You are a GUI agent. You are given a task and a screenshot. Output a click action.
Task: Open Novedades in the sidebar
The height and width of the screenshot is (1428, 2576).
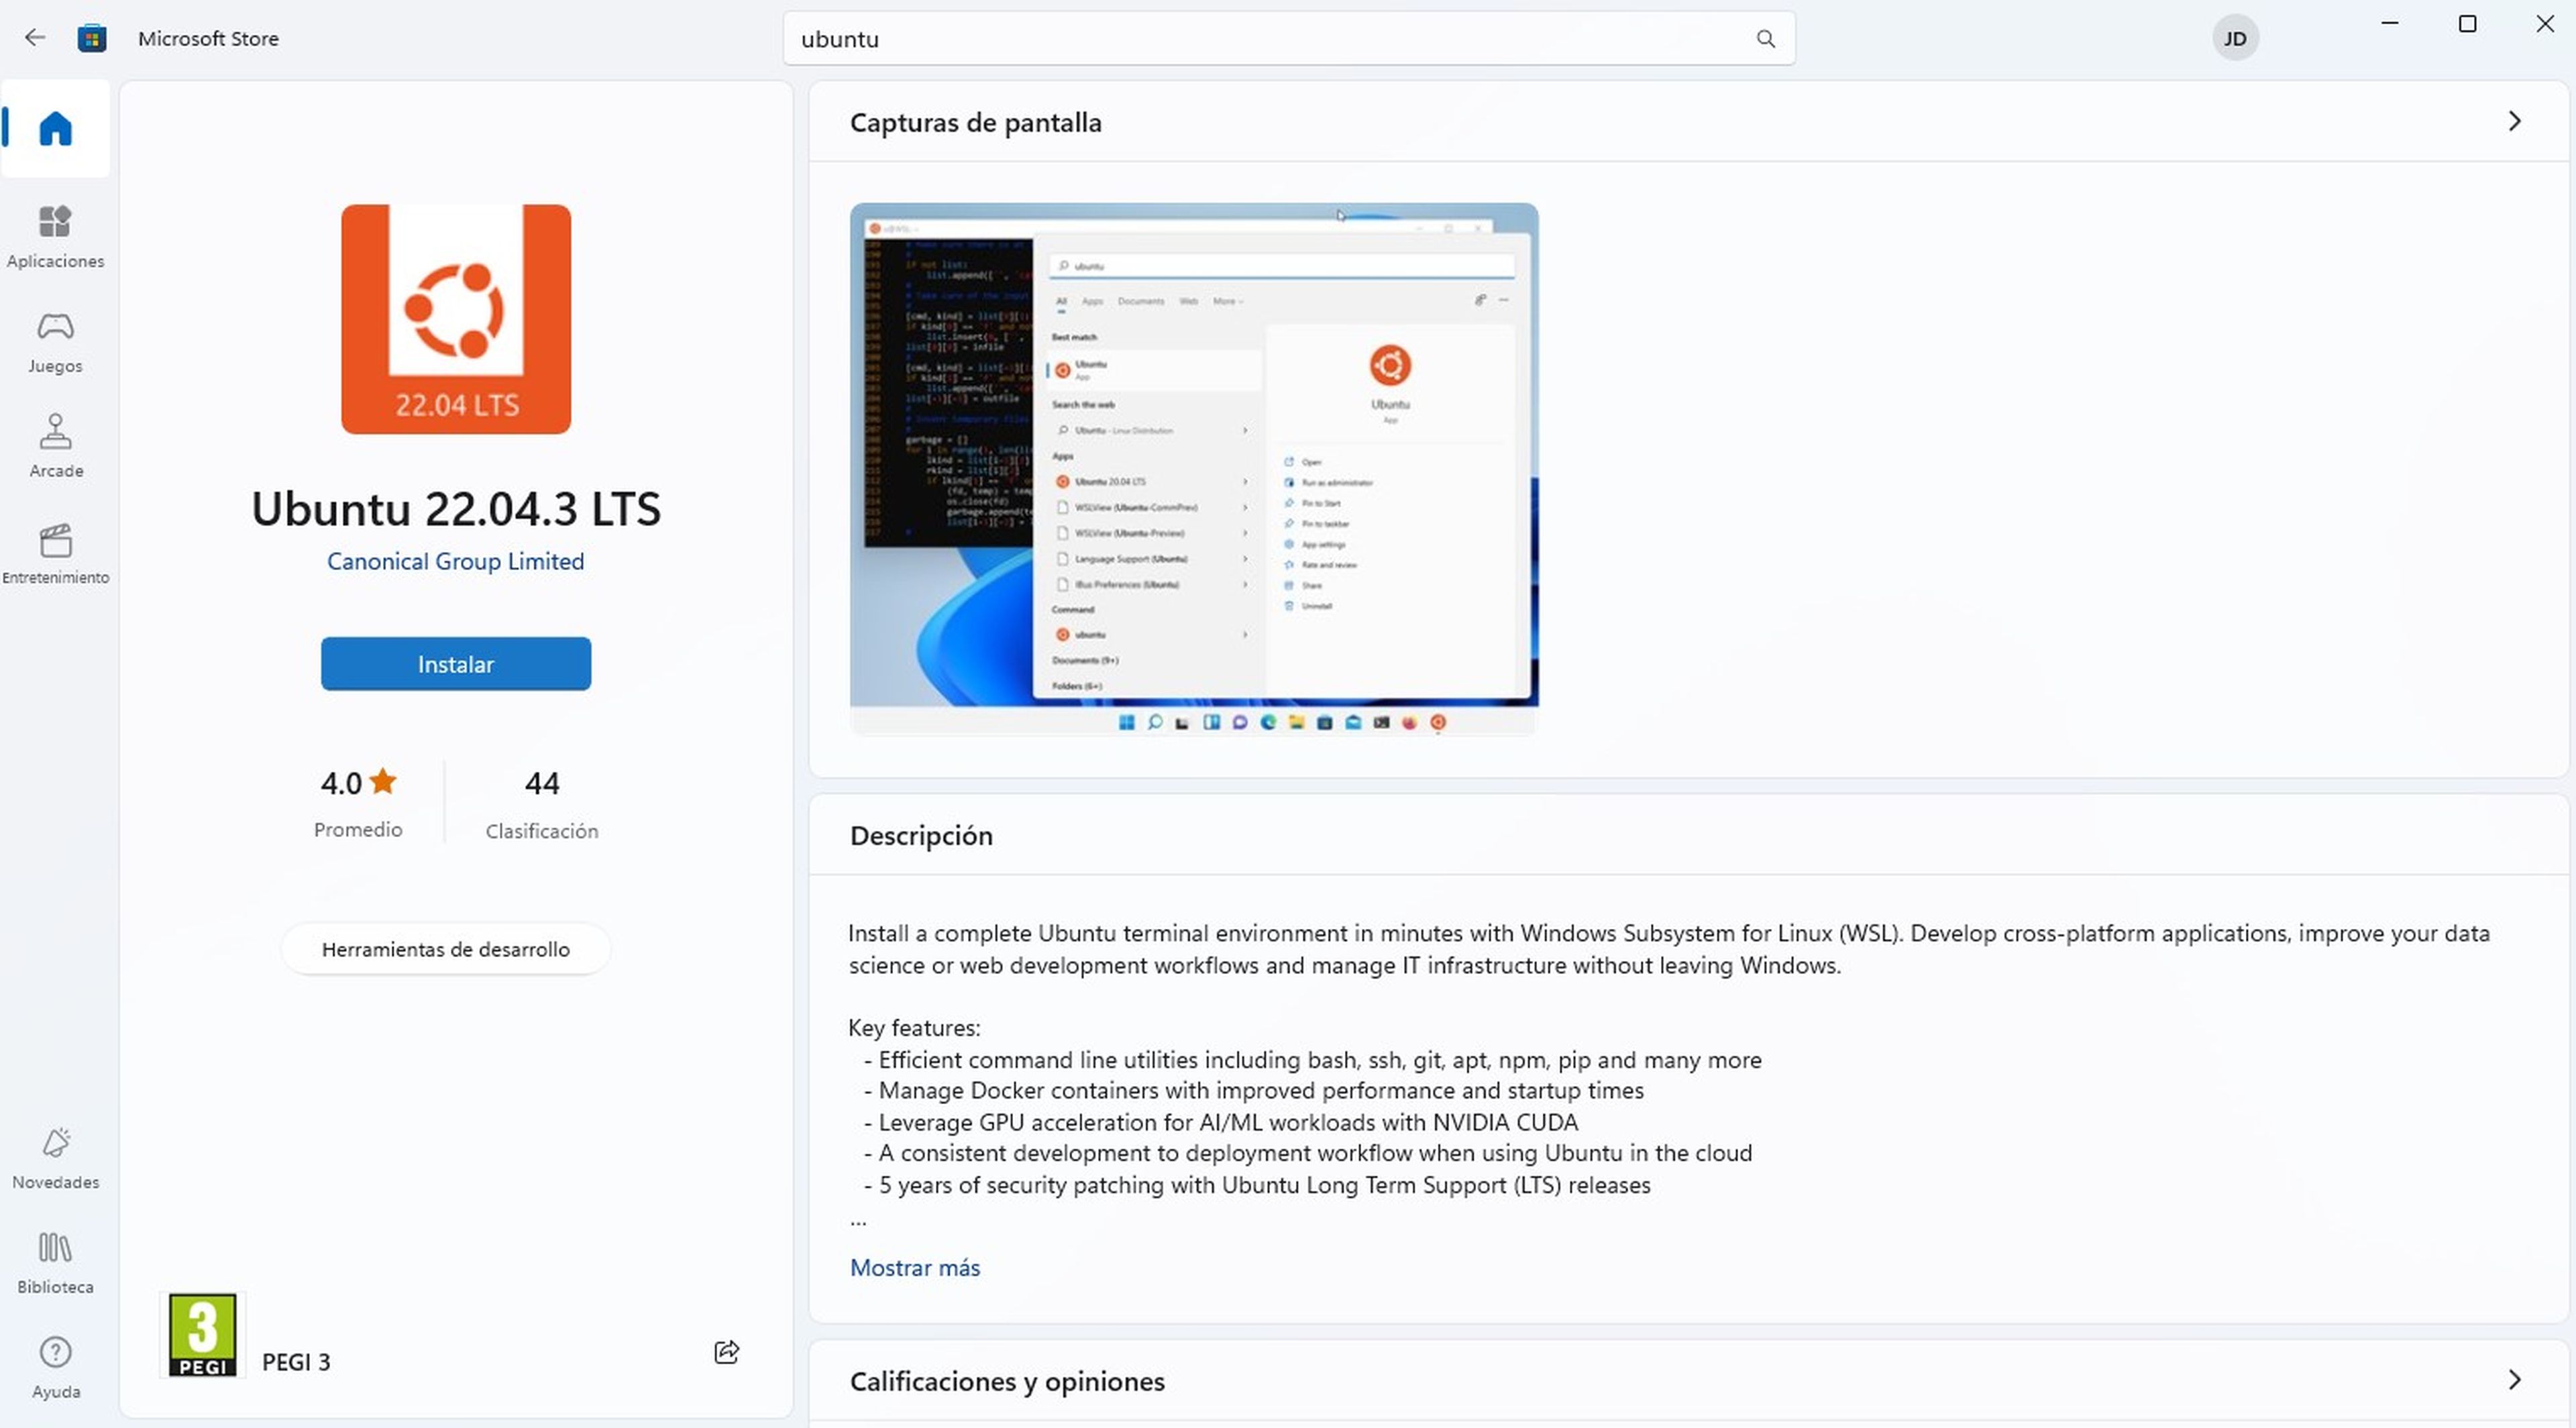pyautogui.click(x=55, y=1158)
